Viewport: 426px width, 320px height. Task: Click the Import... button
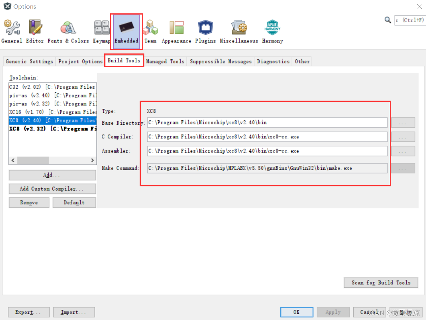tap(74, 312)
